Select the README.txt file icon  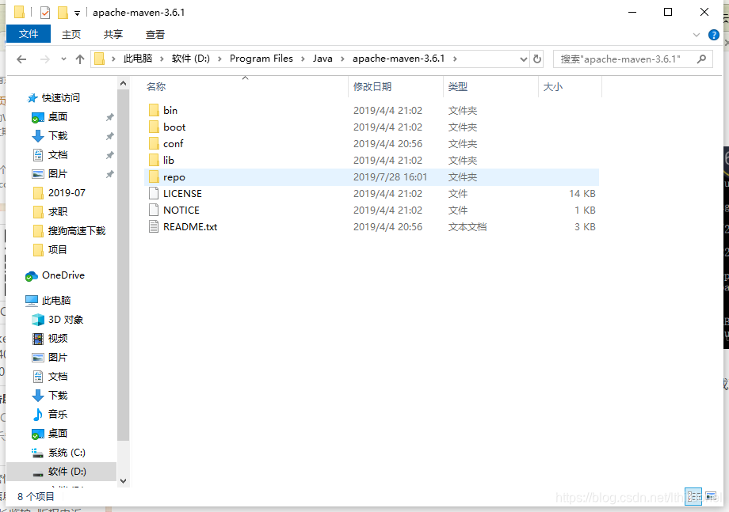click(154, 227)
